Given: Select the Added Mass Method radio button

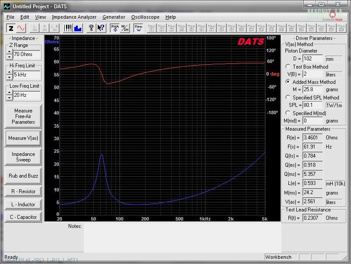Looking at the screenshot, I should [x=288, y=82].
